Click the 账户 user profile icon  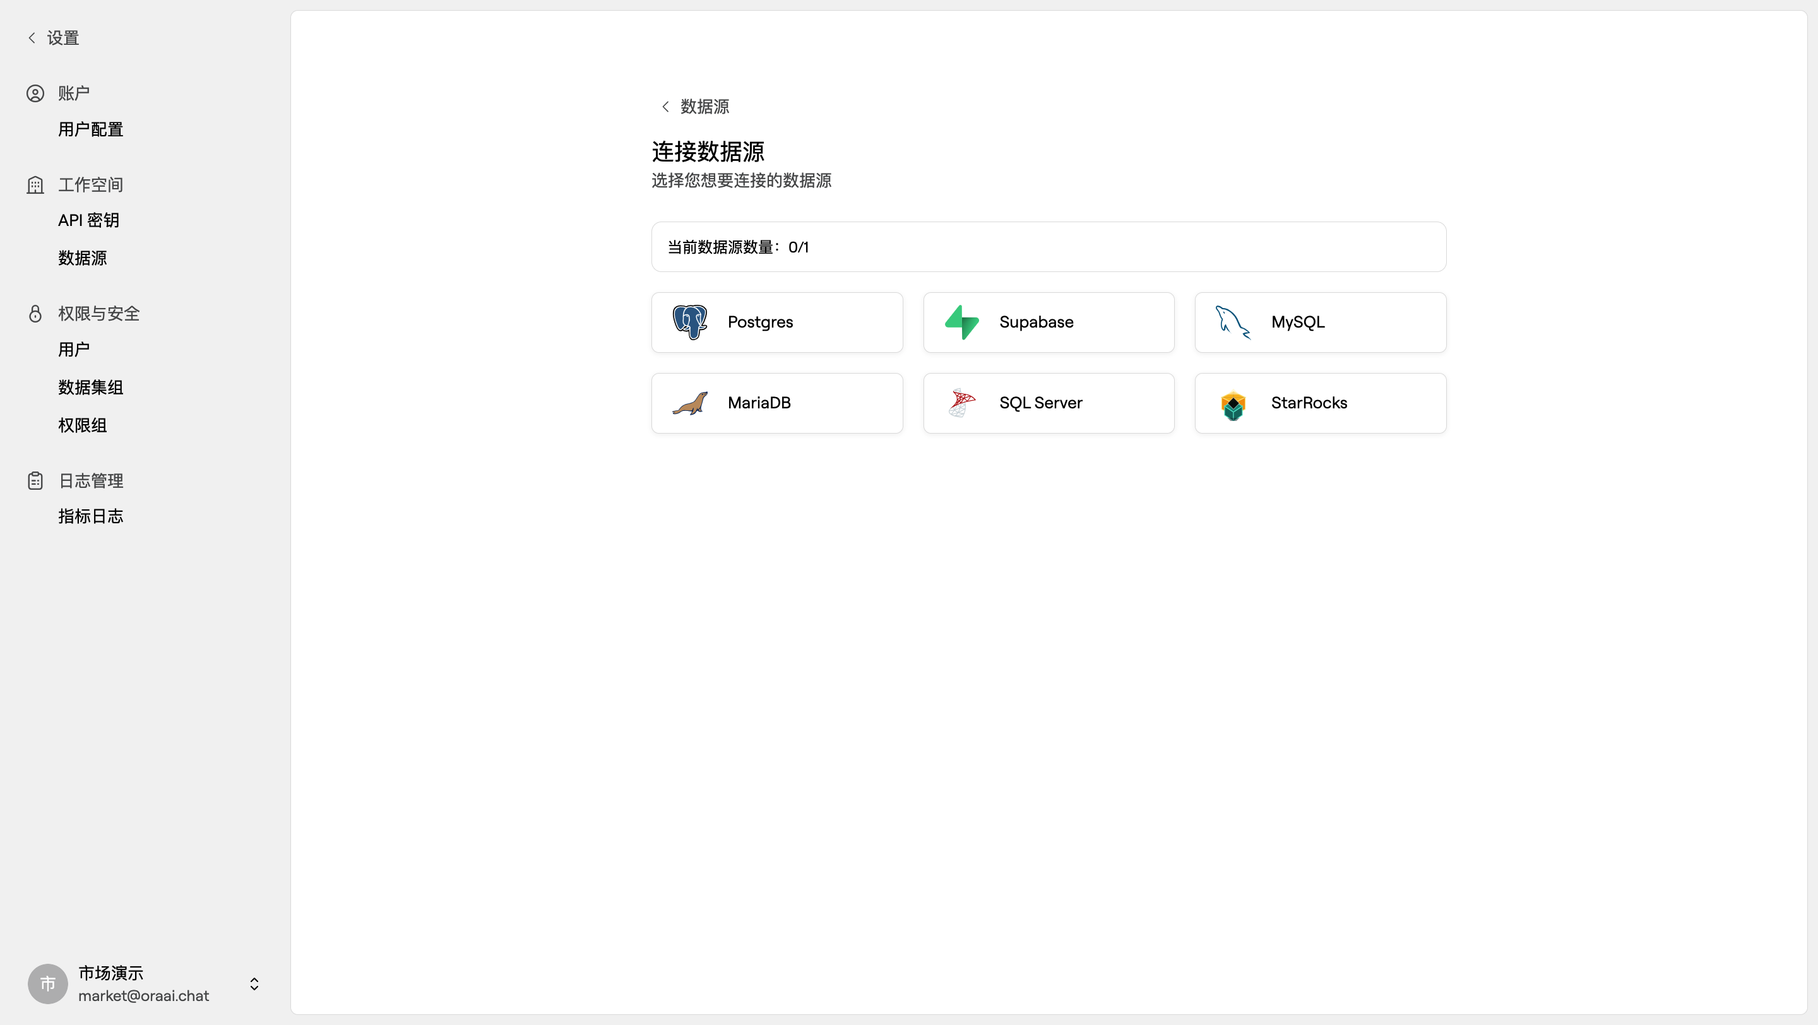coord(35,92)
